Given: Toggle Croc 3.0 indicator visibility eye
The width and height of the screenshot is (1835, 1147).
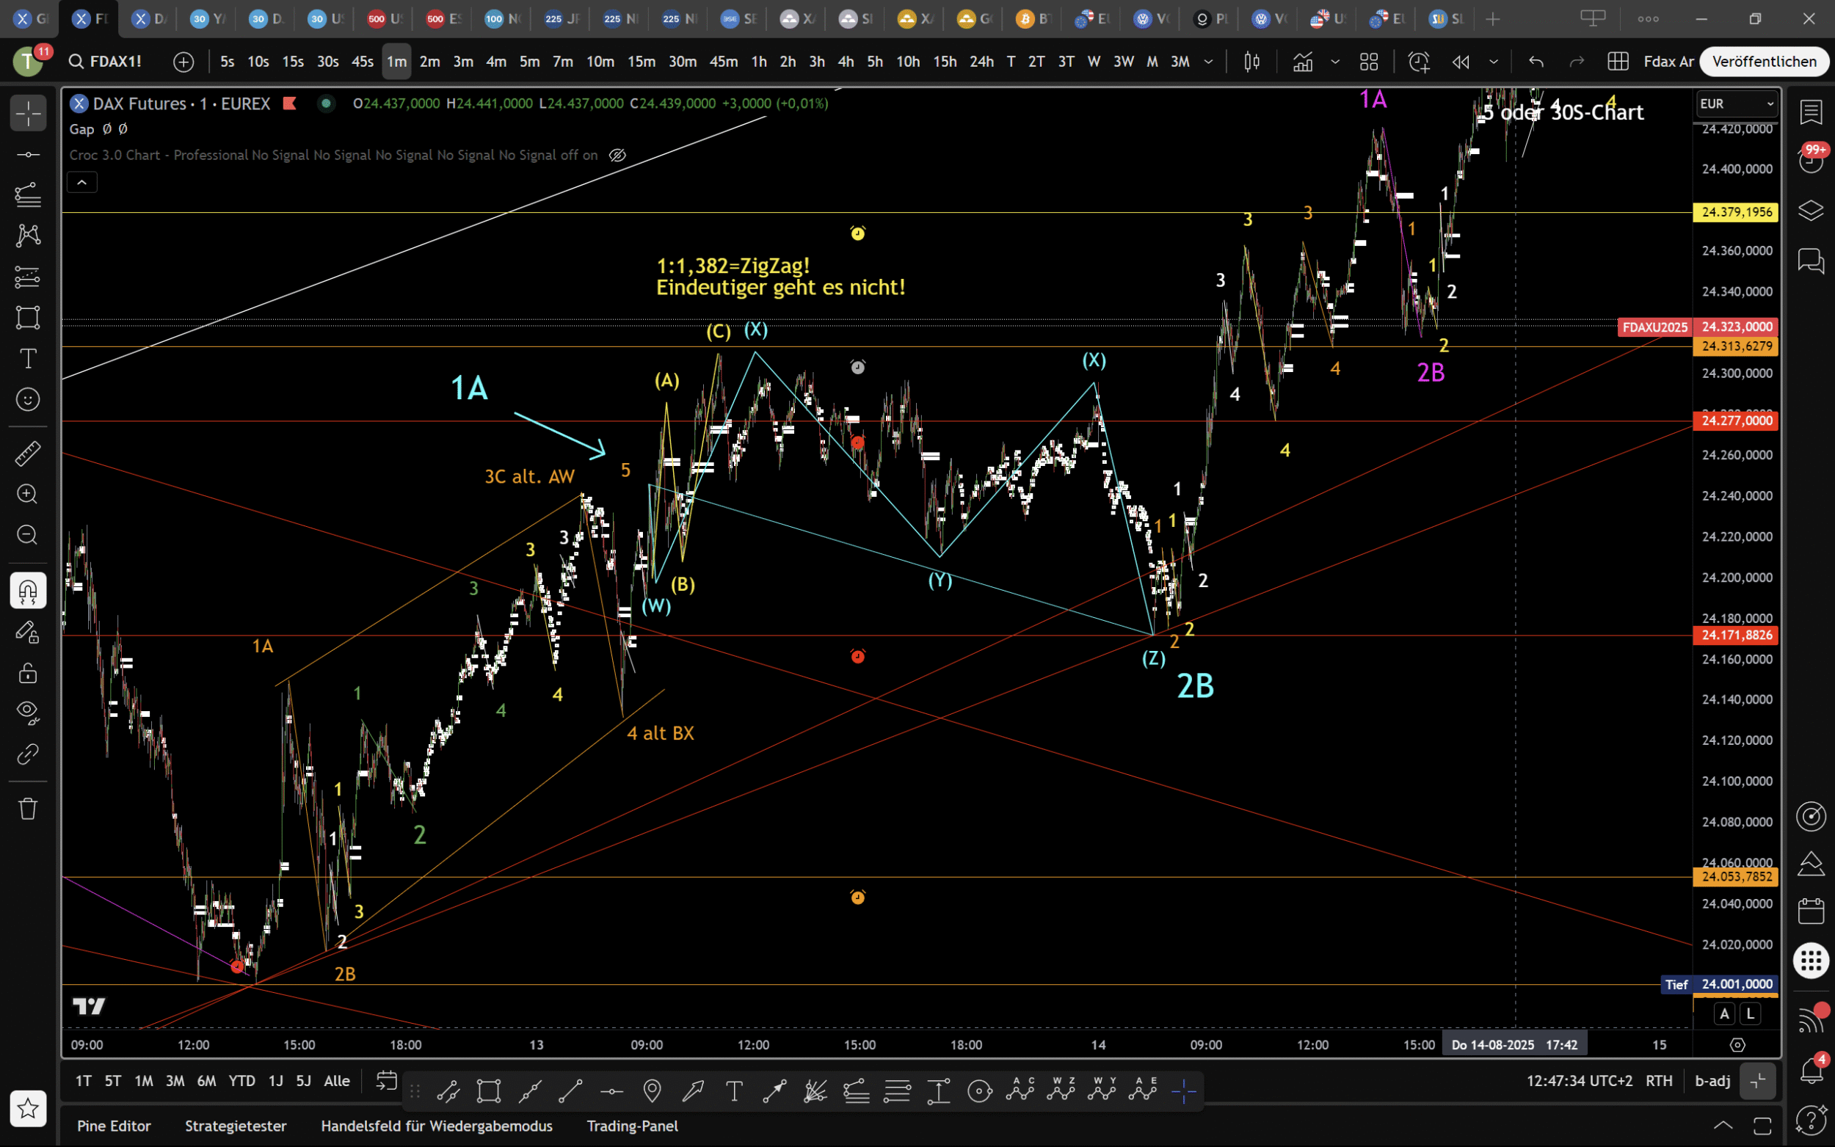Looking at the screenshot, I should click(x=617, y=156).
